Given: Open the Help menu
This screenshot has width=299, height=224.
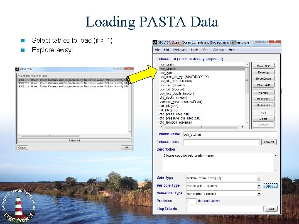Looking at the screenshot, I should coord(232,50).
